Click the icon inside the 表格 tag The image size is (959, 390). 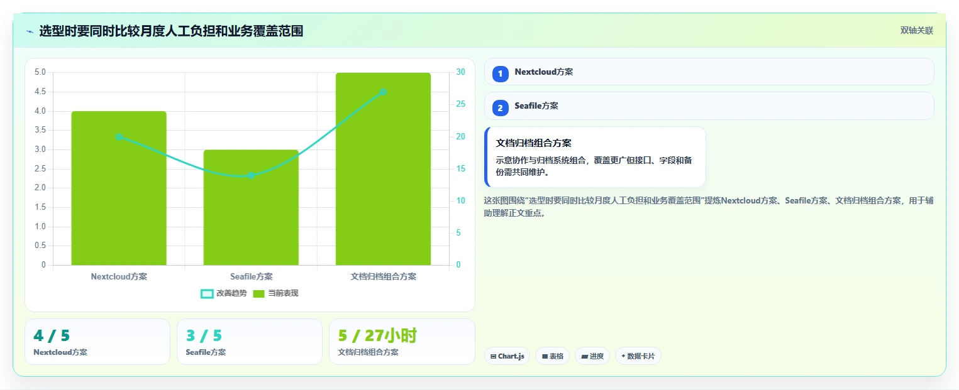click(x=545, y=357)
